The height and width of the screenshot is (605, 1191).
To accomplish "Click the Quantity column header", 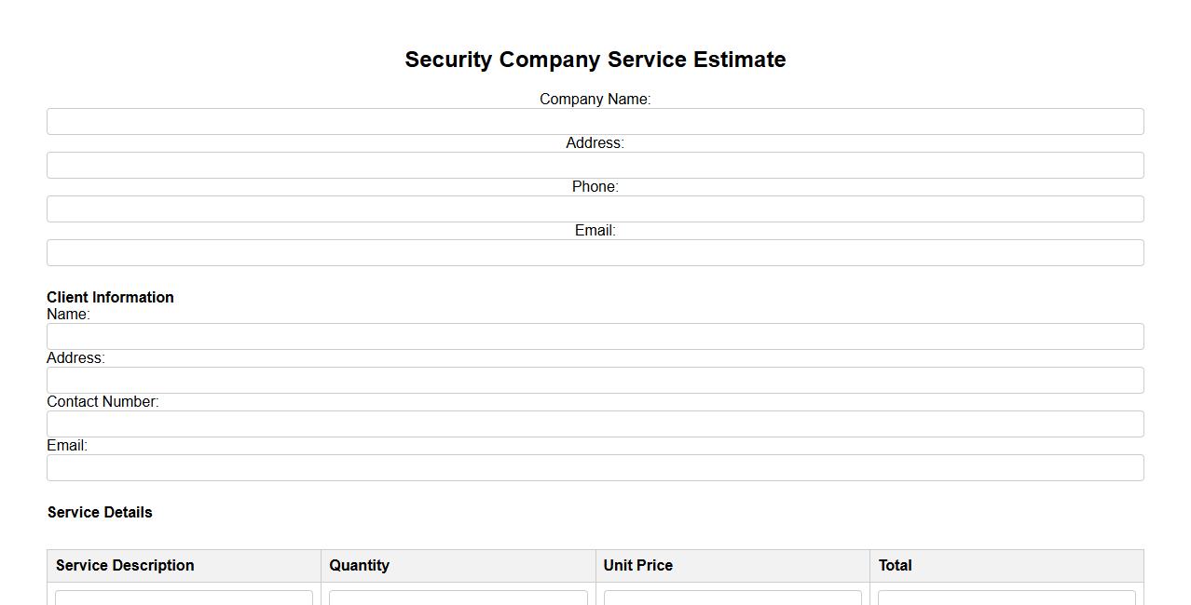I will coord(359,566).
